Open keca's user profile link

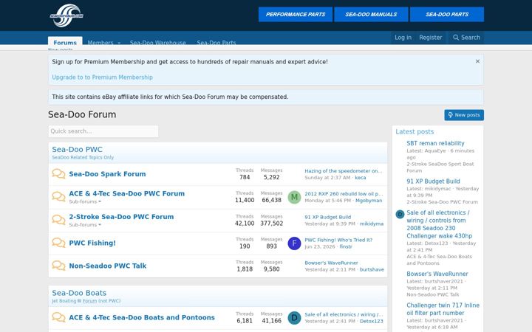click(x=361, y=178)
